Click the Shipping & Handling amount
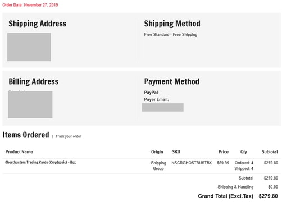The width and height of the screenshot is (282, 202). [x=273, y=187]
